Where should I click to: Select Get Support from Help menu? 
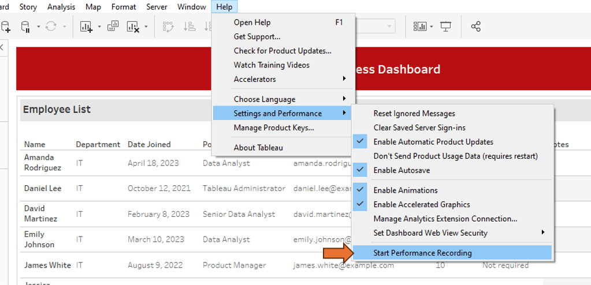[283, 36]
